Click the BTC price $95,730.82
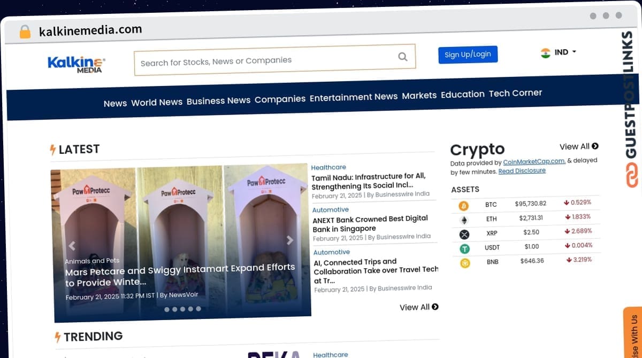Screen dimensions: 642x358 tap(531, 204)
